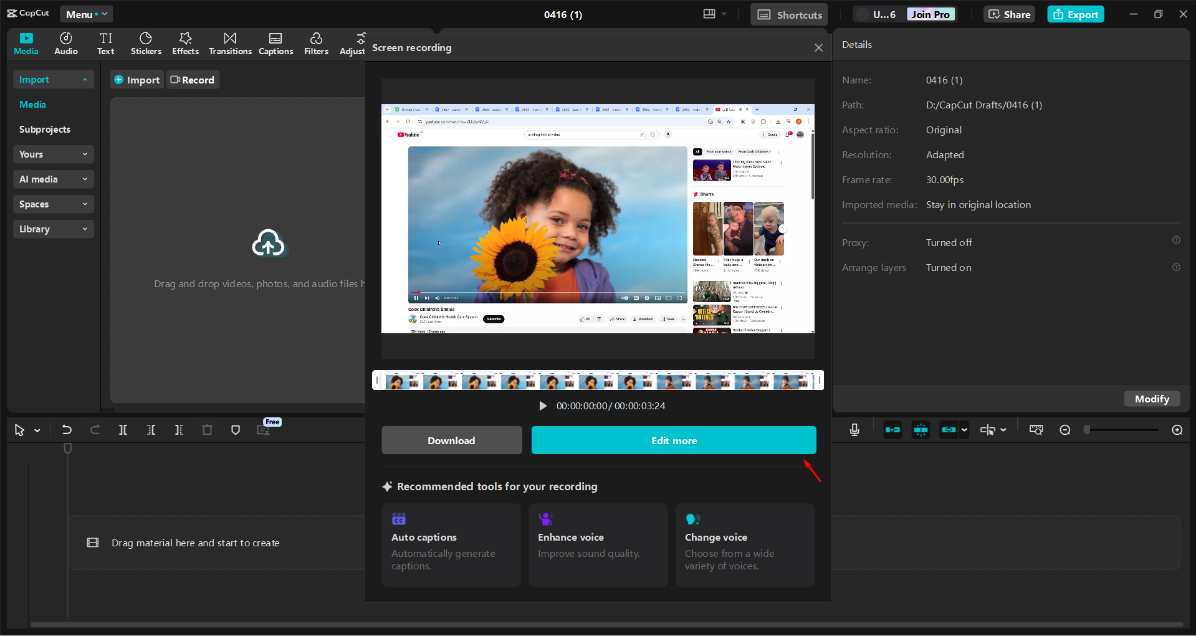Viewport: 1196px width, 636px height.
Task: Switch to the Captions panel
Action: 275,43
